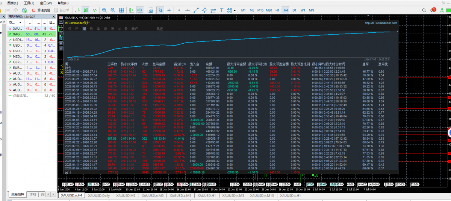Open the search magnifier in toolbar
The width and height of the screenshot is (451, 201).
[424, 10]
